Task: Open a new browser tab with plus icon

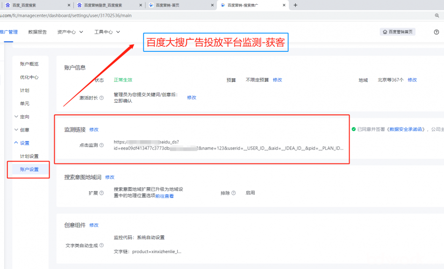Action: [295, 5]
